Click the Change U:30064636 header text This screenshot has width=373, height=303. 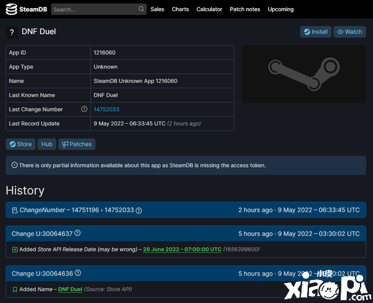coord(42,274)
